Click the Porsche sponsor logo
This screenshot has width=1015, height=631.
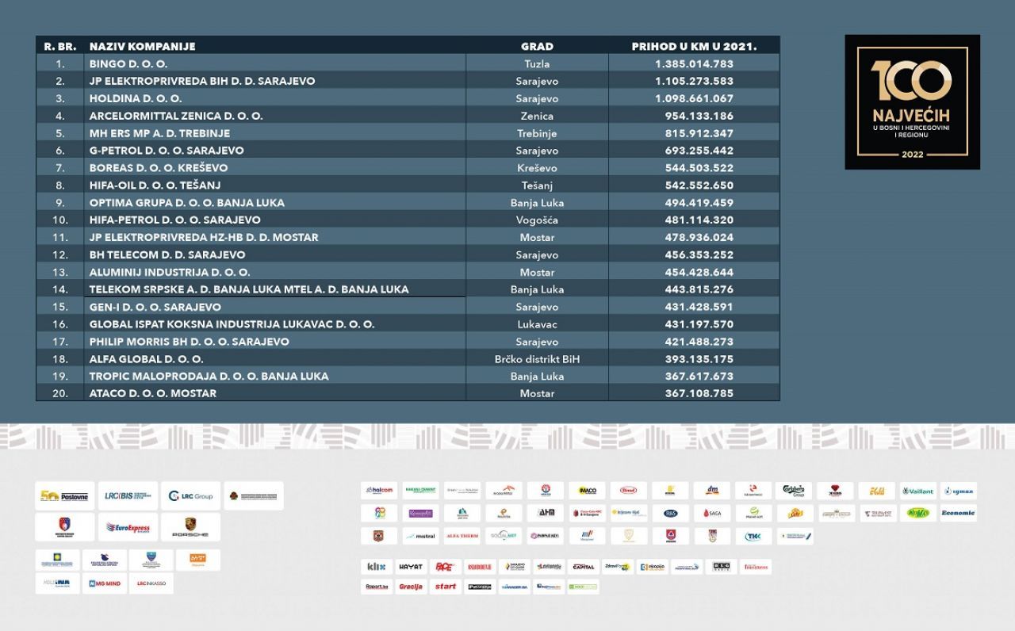click(x=190, y=527)
